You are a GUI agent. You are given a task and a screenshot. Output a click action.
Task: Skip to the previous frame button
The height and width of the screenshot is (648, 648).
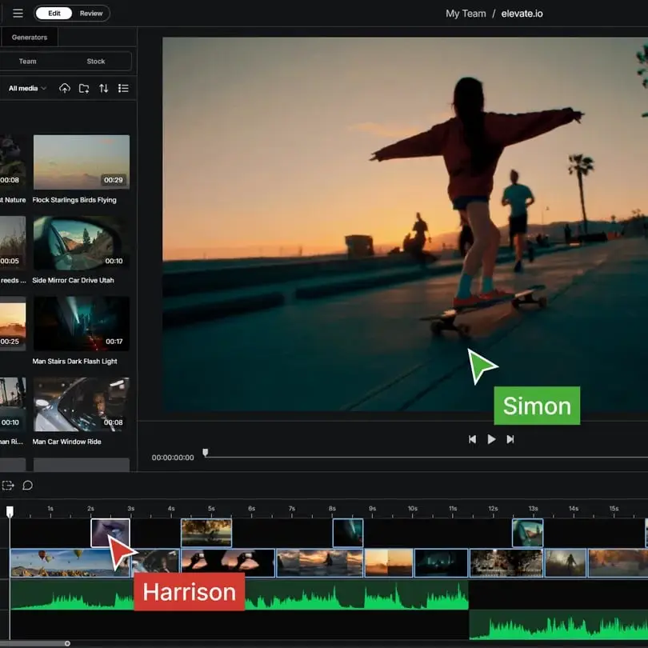[472, 439]
